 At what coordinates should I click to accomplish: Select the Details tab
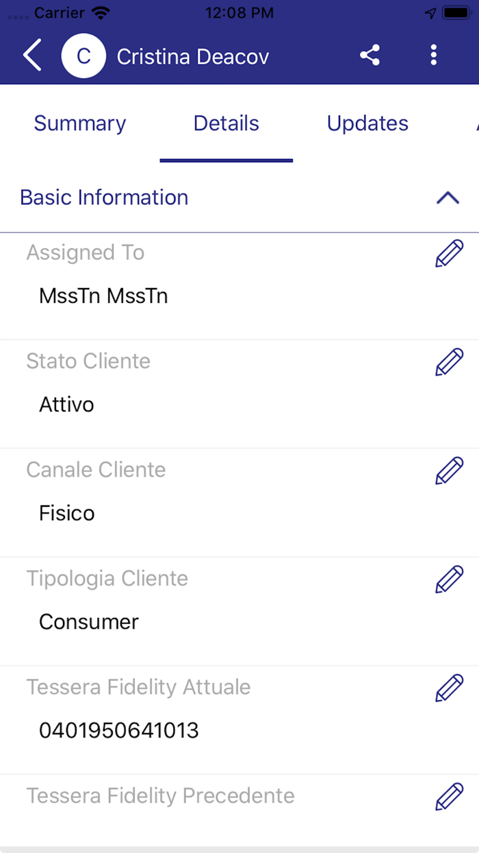pyautogui.click(x=226, y=123)
